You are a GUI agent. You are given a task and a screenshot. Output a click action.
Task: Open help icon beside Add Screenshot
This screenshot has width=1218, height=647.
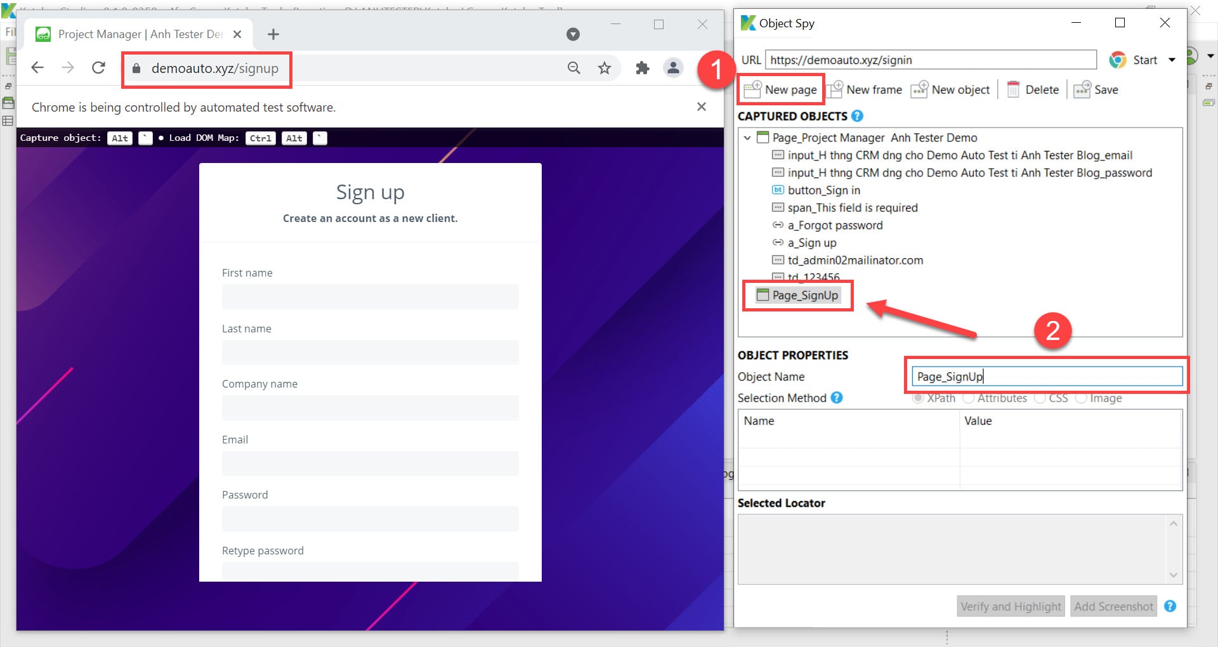click(x=1170, y=606)
